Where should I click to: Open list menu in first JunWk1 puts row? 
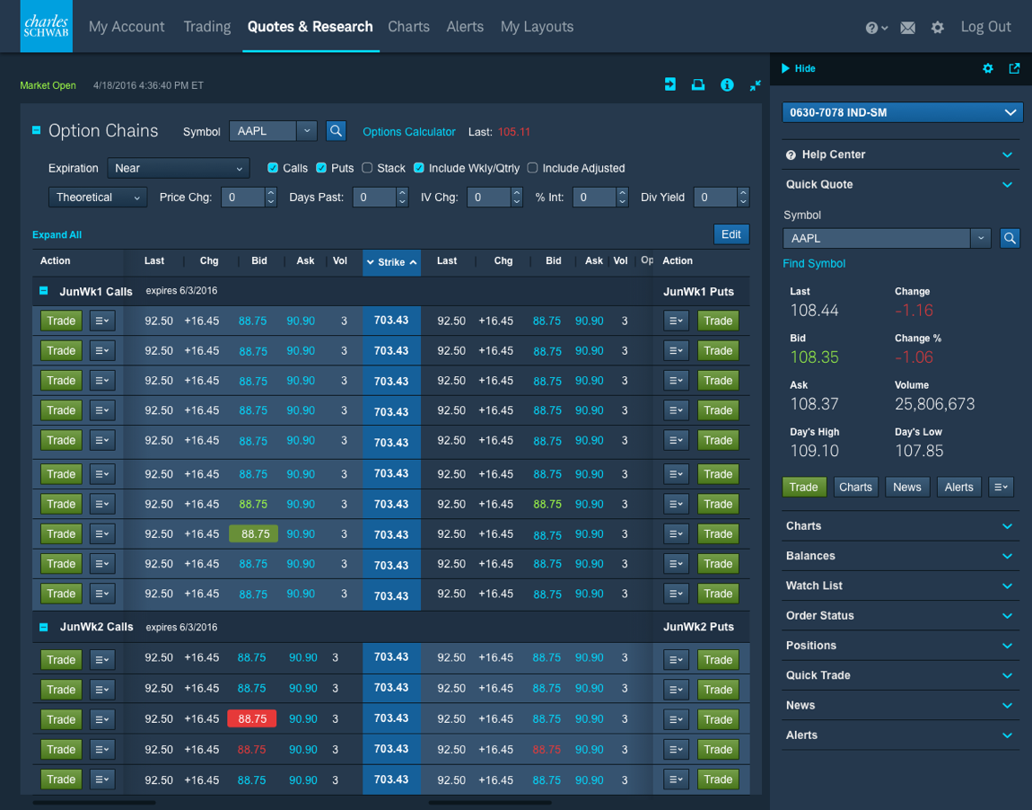point(676,321)
